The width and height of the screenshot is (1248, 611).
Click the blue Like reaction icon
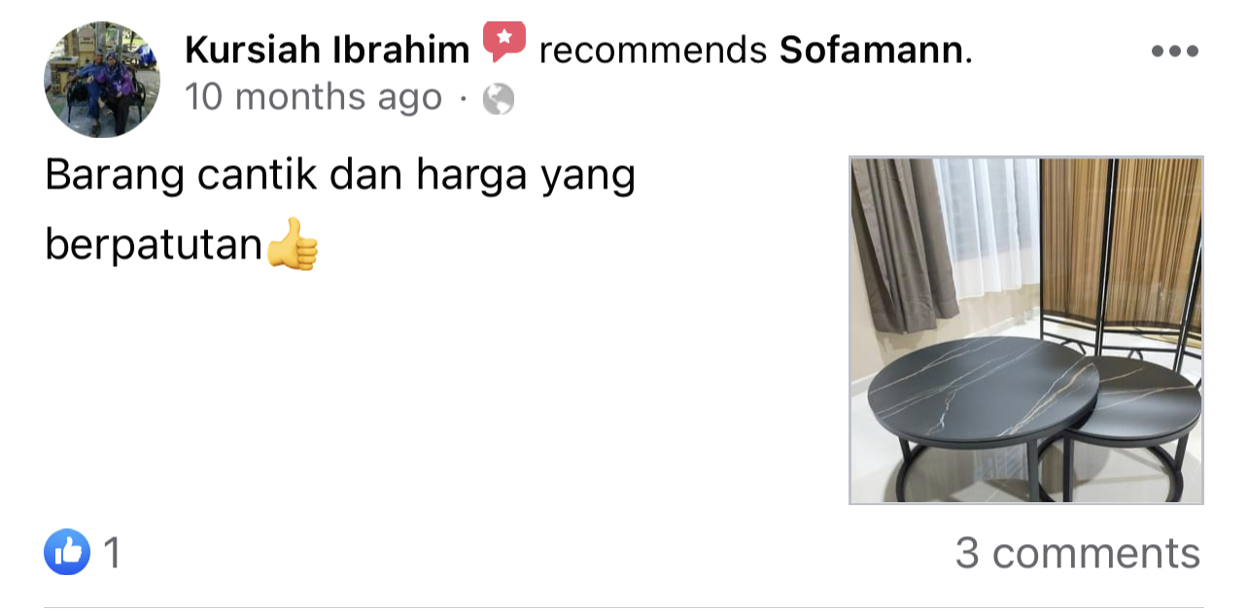(67, 553)
